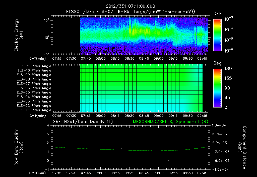Click the DEF label above color bar
This screenshot has width=257, height=177.
click(x=218, y=13)
